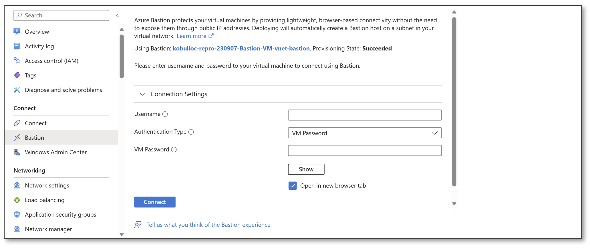
Task: Click the purple Tags icon
Action: coord(17,75)
